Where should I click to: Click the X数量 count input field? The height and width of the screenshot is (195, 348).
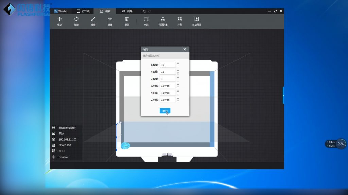[168, 65]
